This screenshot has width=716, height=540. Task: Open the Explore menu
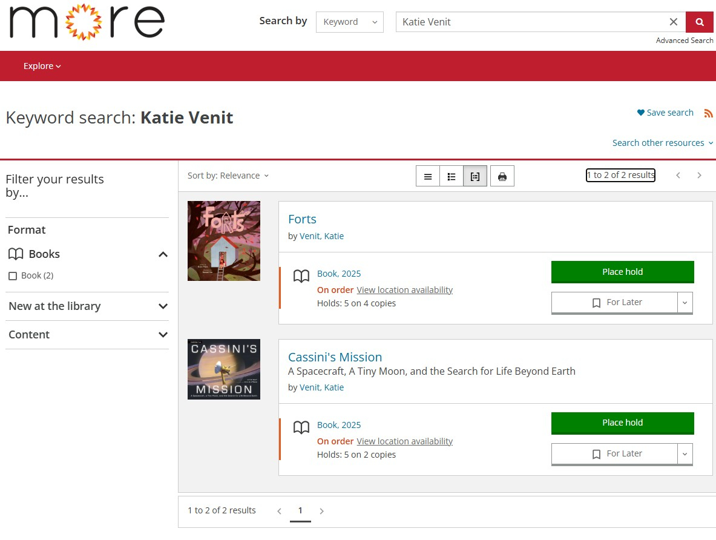pos(42,66)
